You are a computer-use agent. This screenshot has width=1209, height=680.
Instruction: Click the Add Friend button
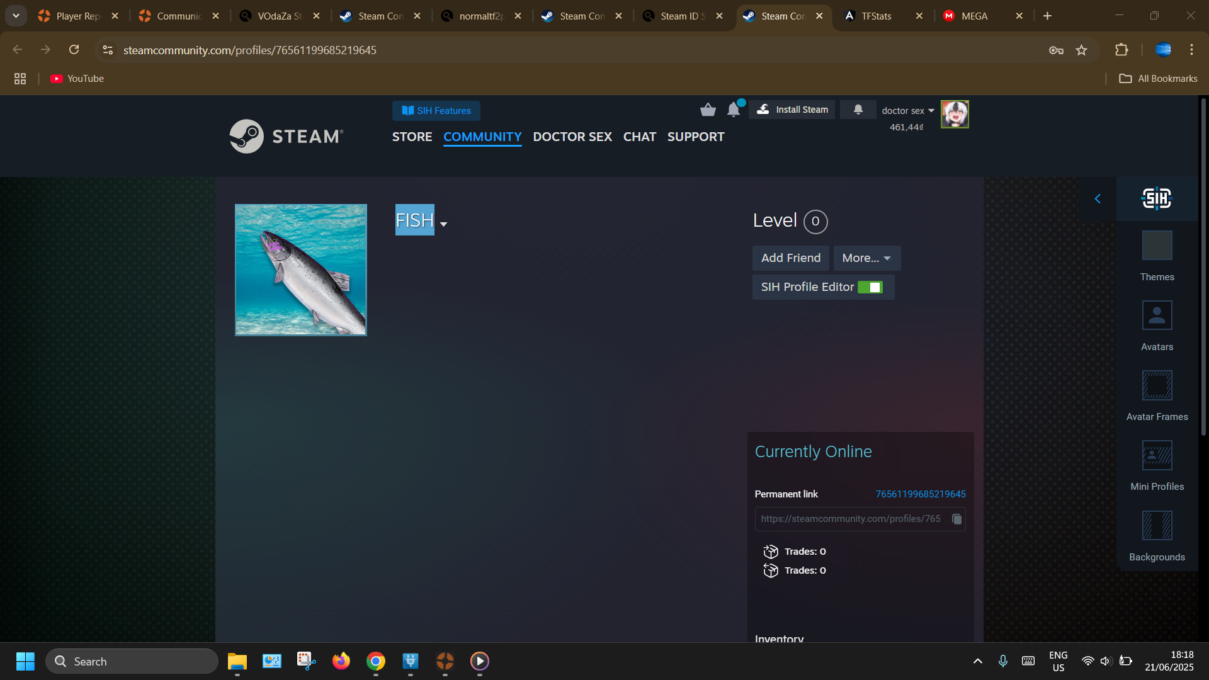791,258
